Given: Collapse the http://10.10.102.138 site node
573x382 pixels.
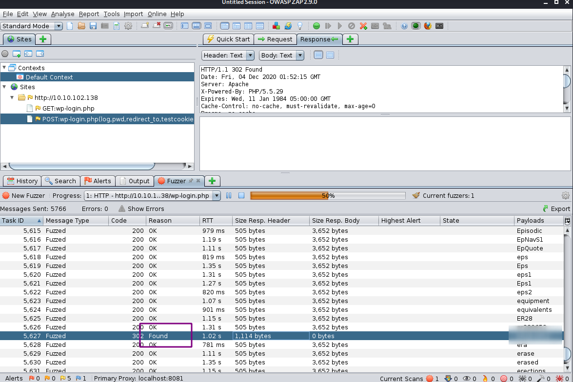Looking at the screenshot, I should [12, 97].
